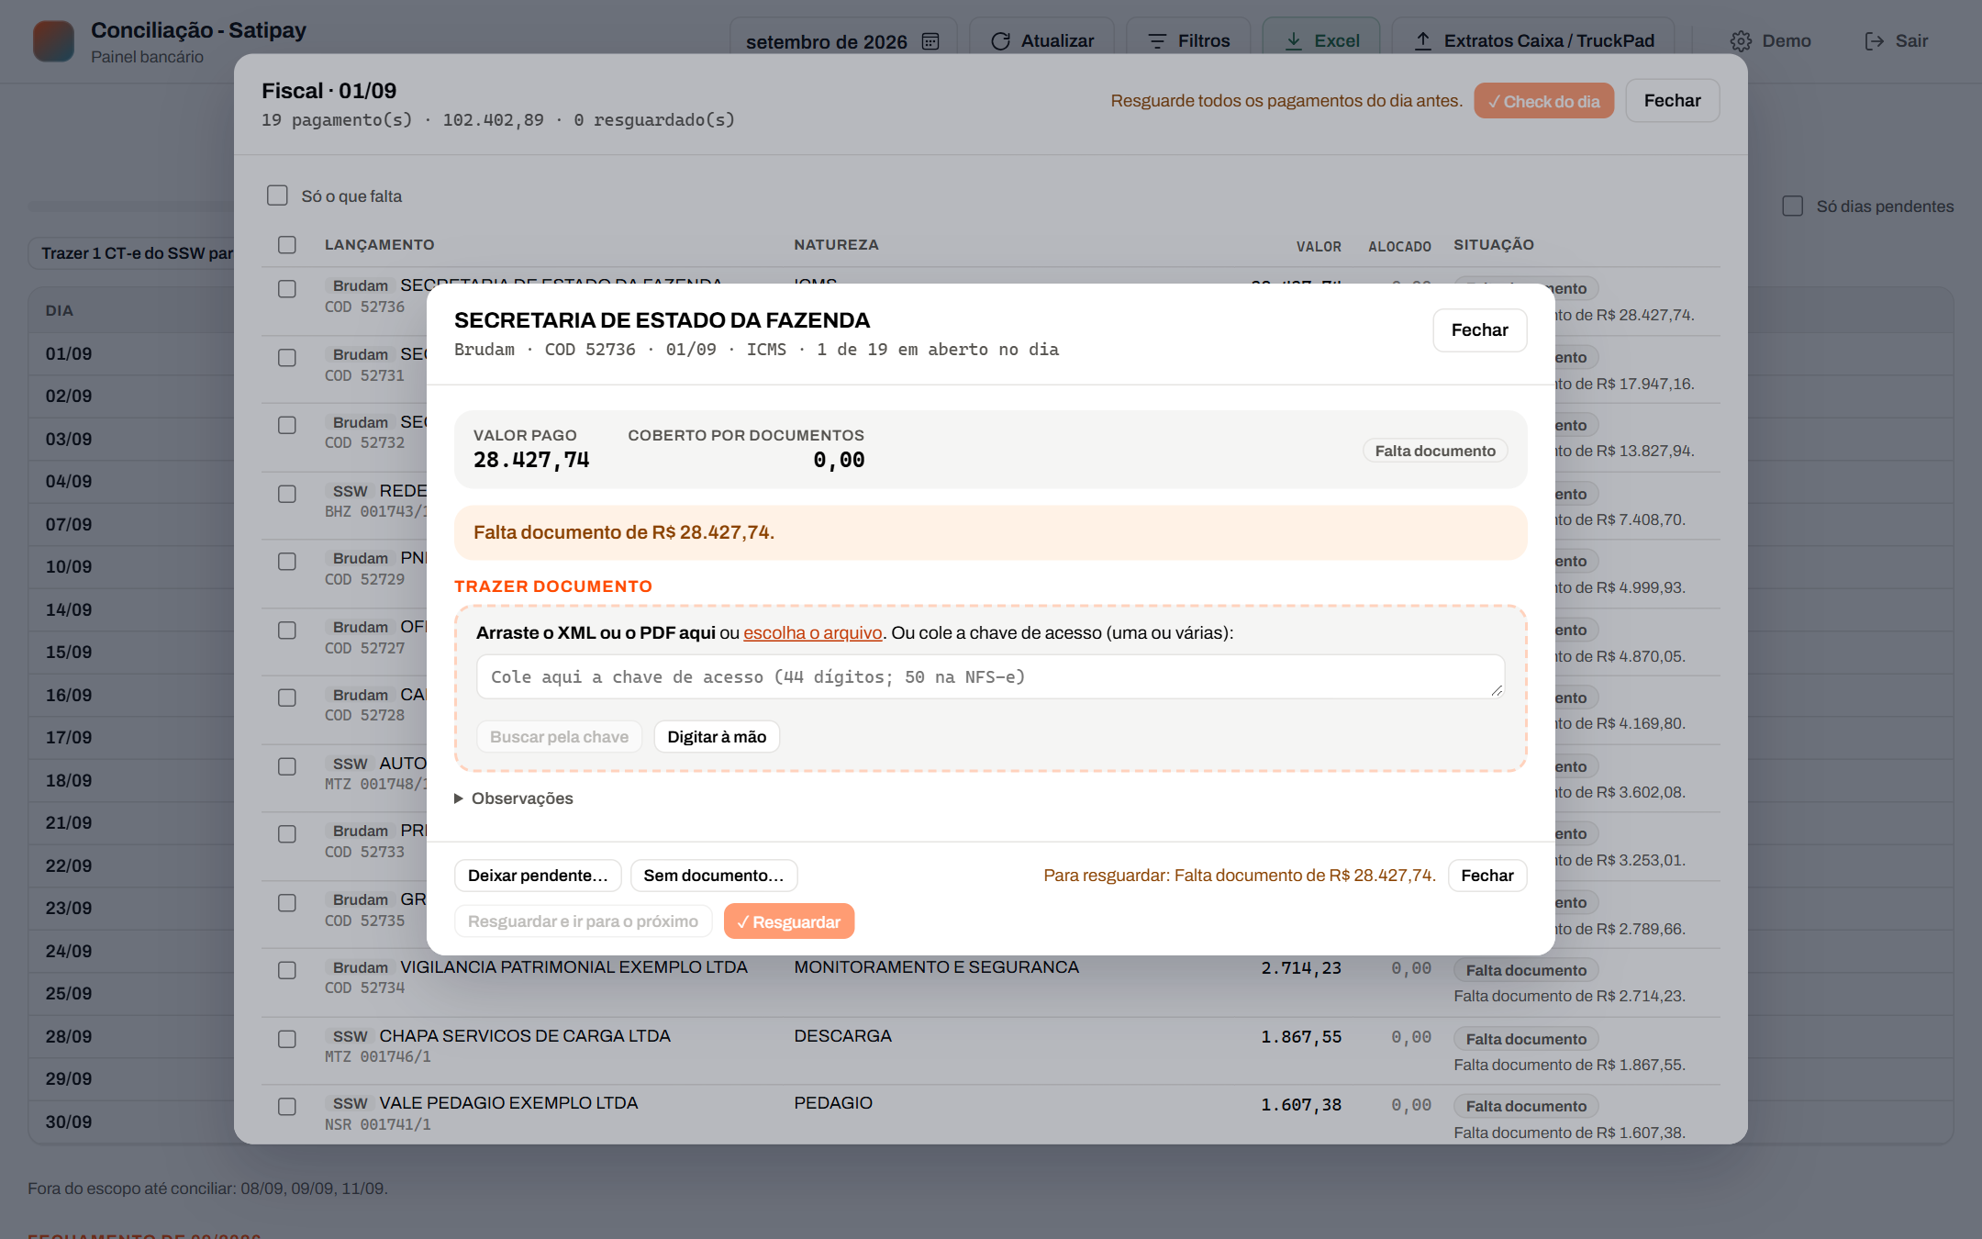Select day 02/09 in the day list

(69, 396)
